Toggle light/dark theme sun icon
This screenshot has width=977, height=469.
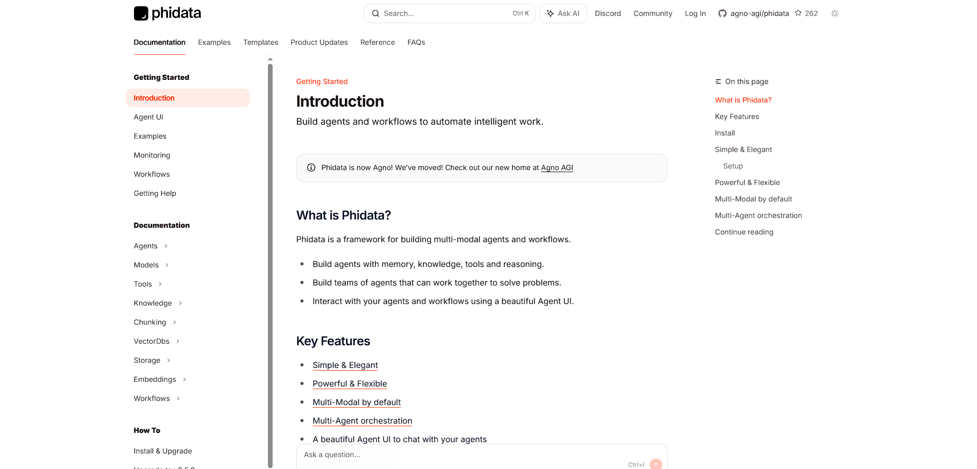(x=835, y=13)
